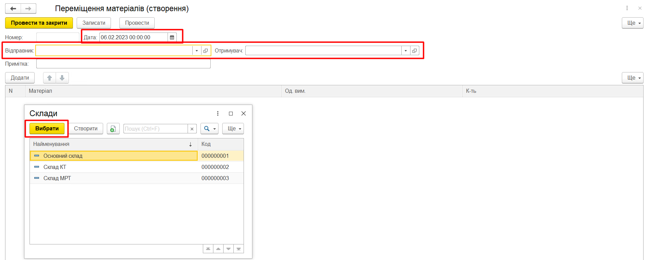Click Провести та закрити button
Viewport: 651px width, 260px height.
point(39,23)
